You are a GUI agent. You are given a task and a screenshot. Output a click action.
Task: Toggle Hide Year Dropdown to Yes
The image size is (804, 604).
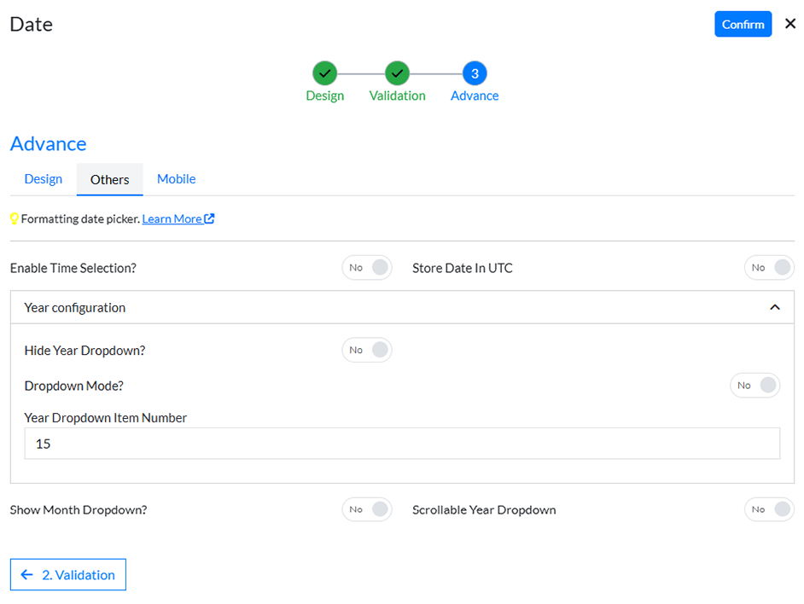(367, 350)
